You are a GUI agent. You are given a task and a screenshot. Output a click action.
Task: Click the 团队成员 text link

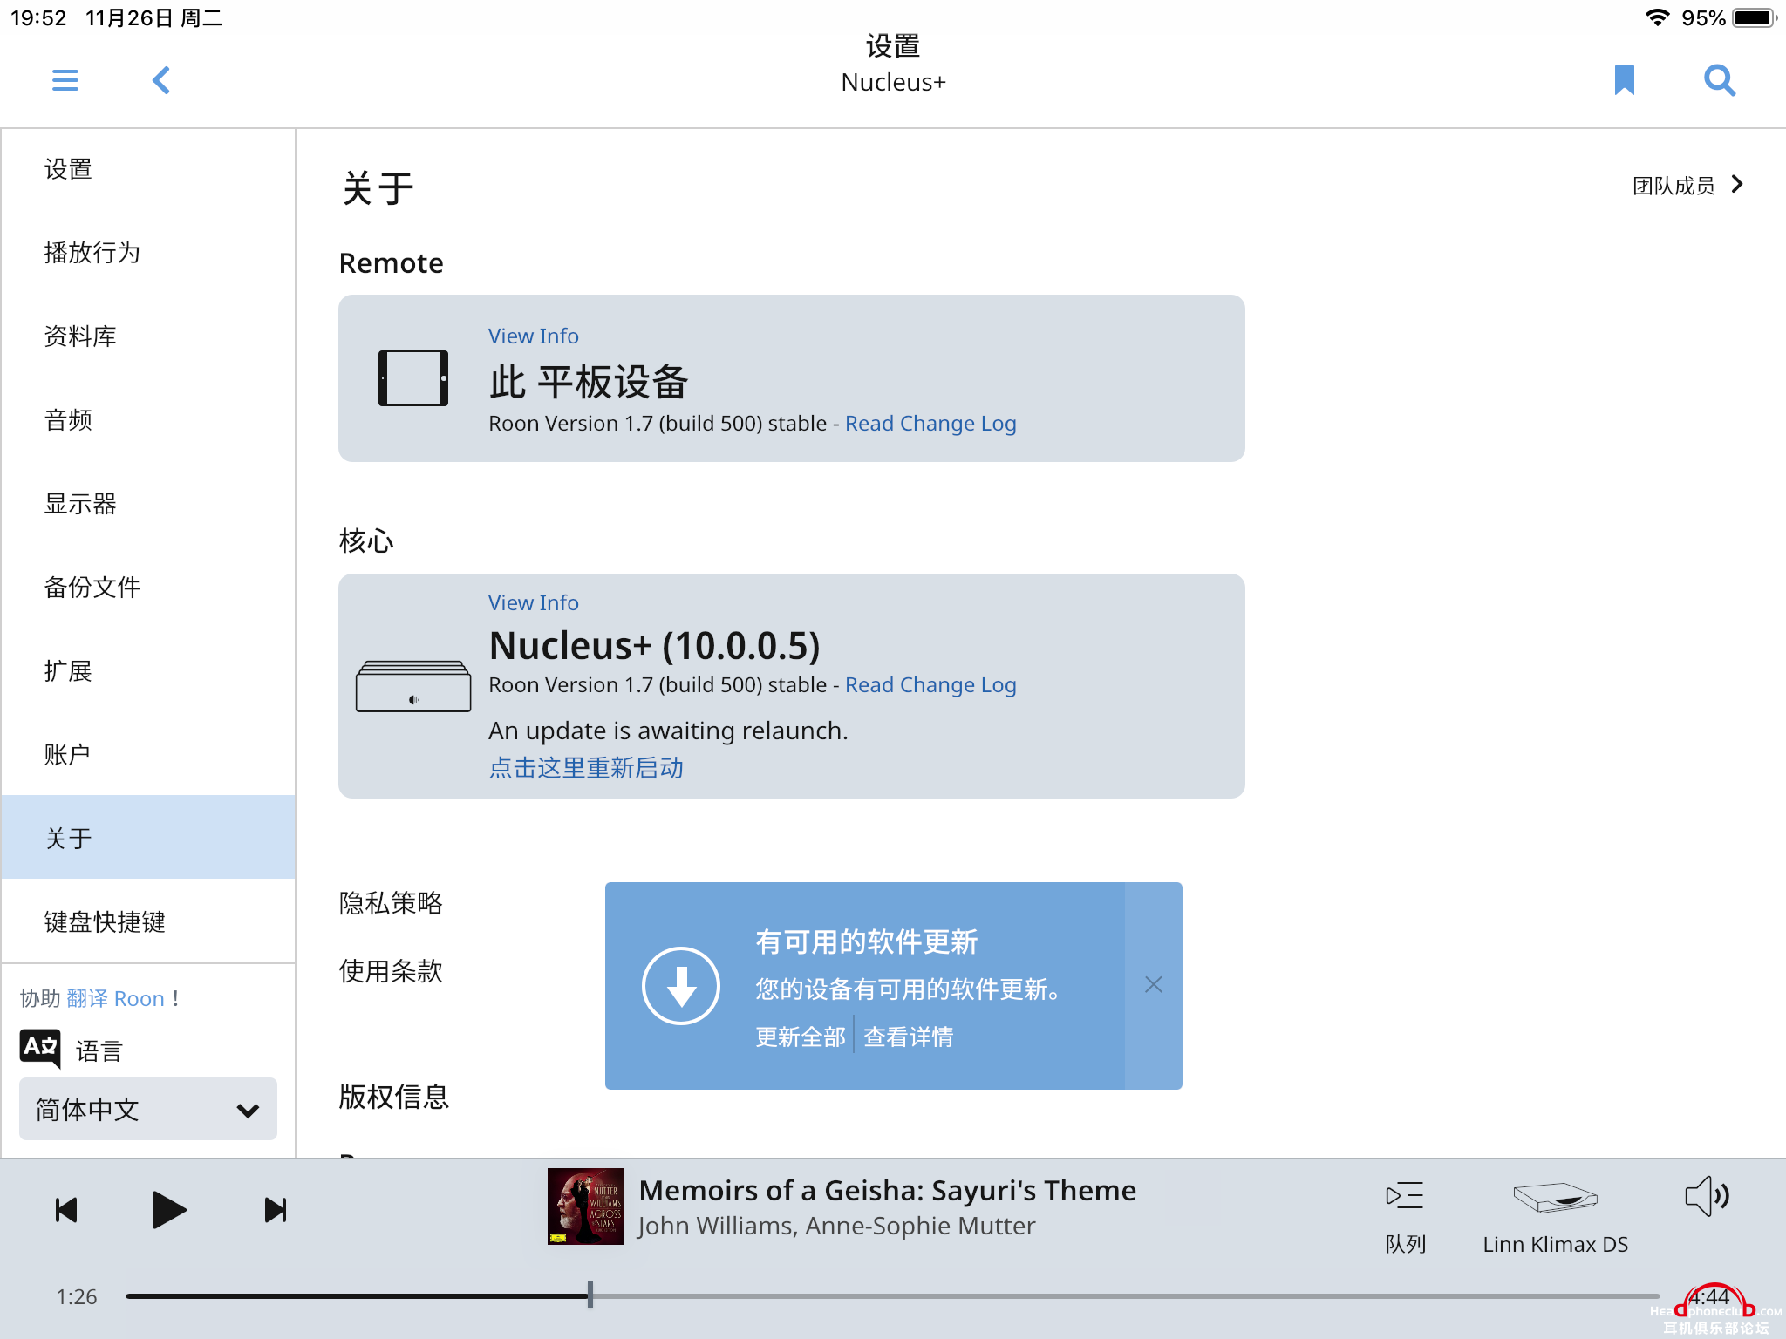pyautogui.click(x=1673, y=185)
